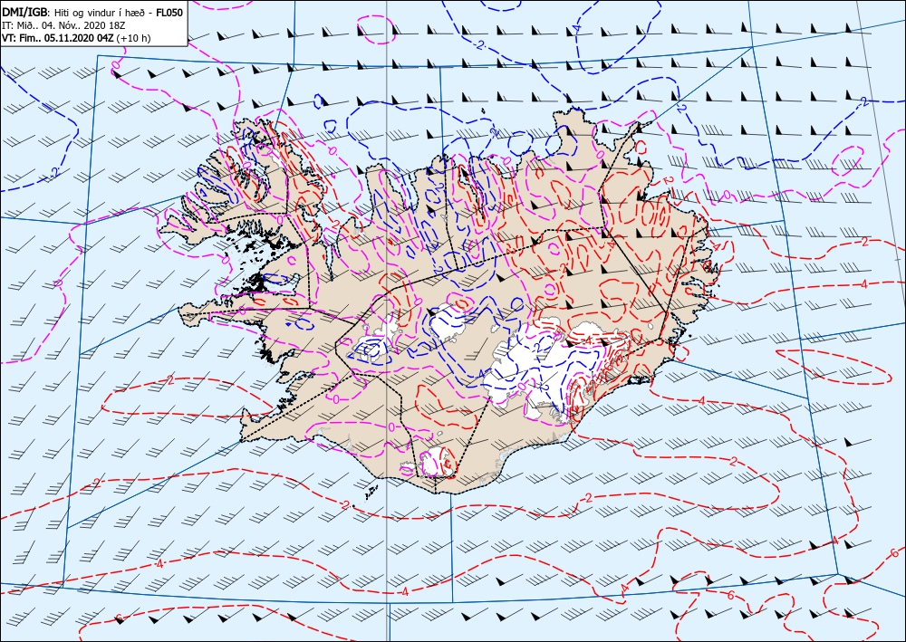Image resolution: width=906 pixels, height=642 pixels.
Task: Click the "VT: Fim.. 05.11.2020 04Z" valid time
Action: (58, 38)
